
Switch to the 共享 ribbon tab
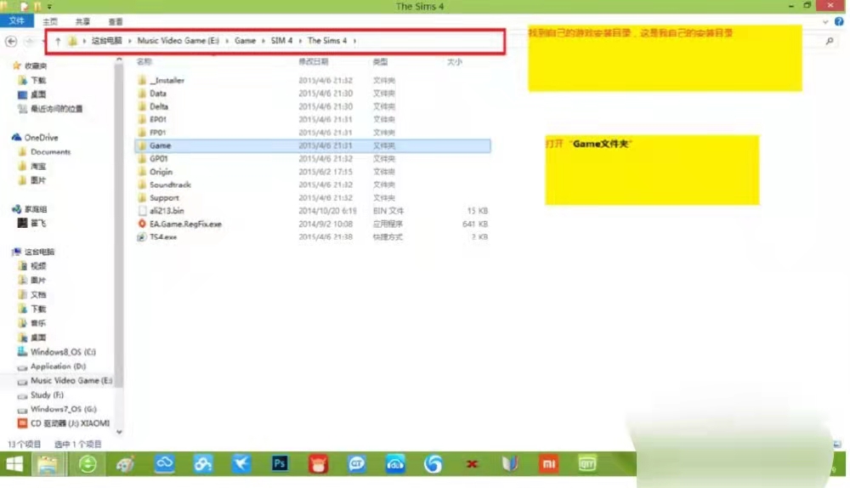[83, 22]
